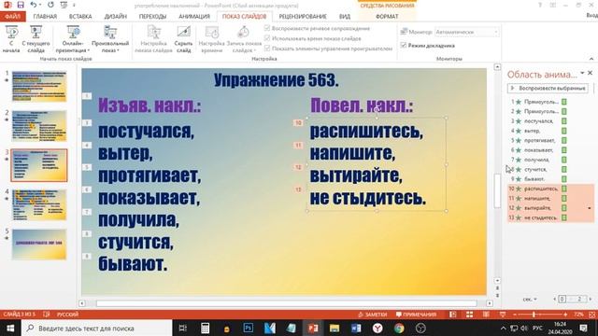The height and width of the screenshot is (336, 598).
Task: Switch to Design tab
Action: (115, 17)
